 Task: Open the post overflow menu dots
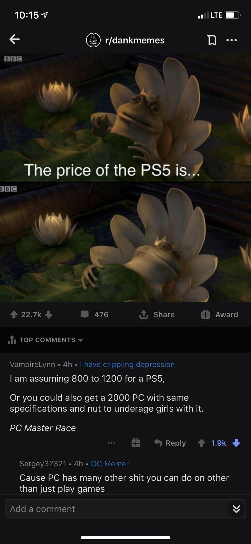point(232,40)
